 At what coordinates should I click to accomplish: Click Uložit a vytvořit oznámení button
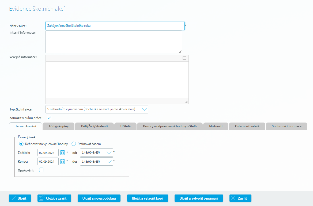click(199, 198)
